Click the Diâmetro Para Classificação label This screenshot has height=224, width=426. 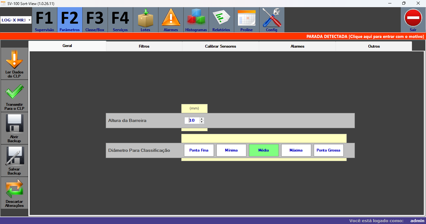(x=139, y=150)
